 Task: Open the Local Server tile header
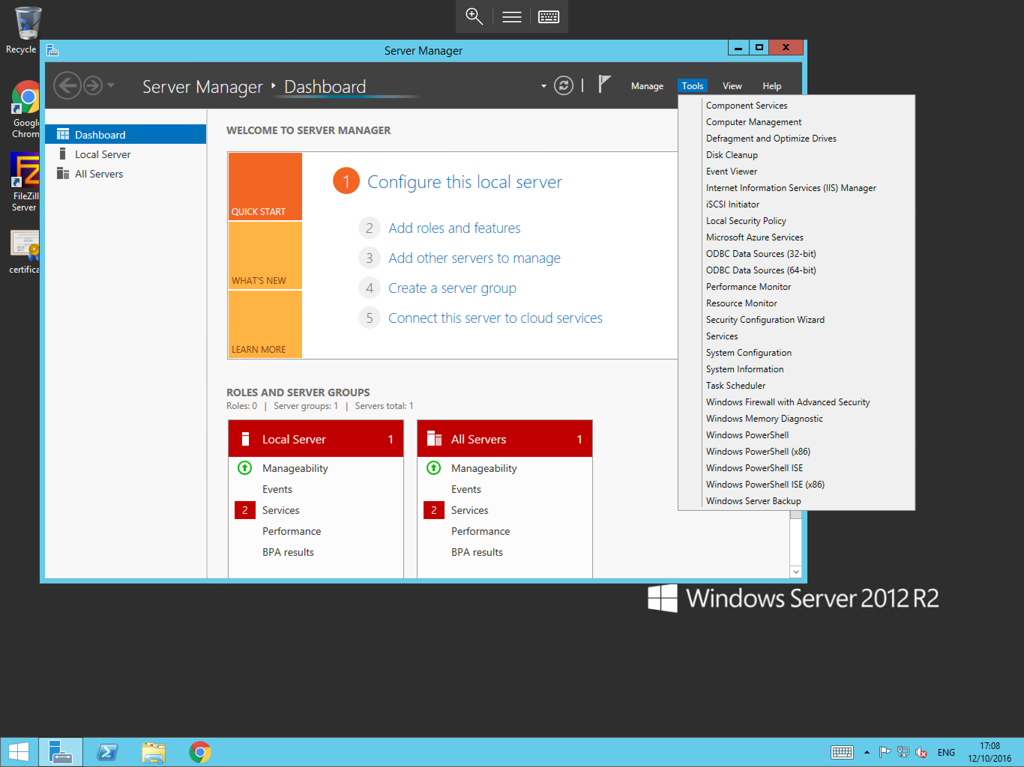[x=316, y=439]
